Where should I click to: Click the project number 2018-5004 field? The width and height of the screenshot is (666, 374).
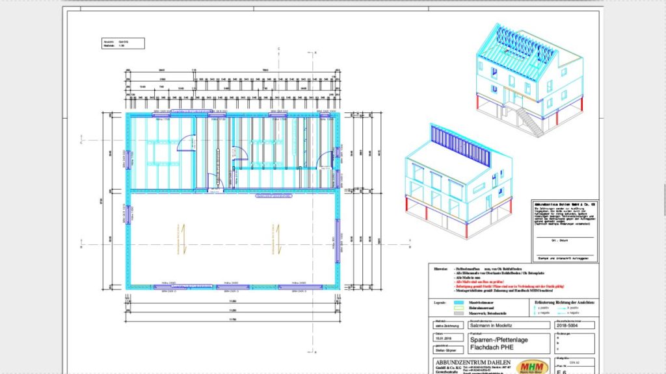tap(575, 325)
